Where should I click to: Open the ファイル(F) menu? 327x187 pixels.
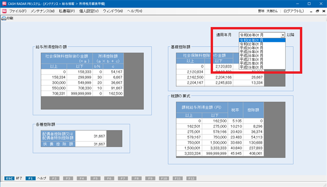(x=18, y=11)
